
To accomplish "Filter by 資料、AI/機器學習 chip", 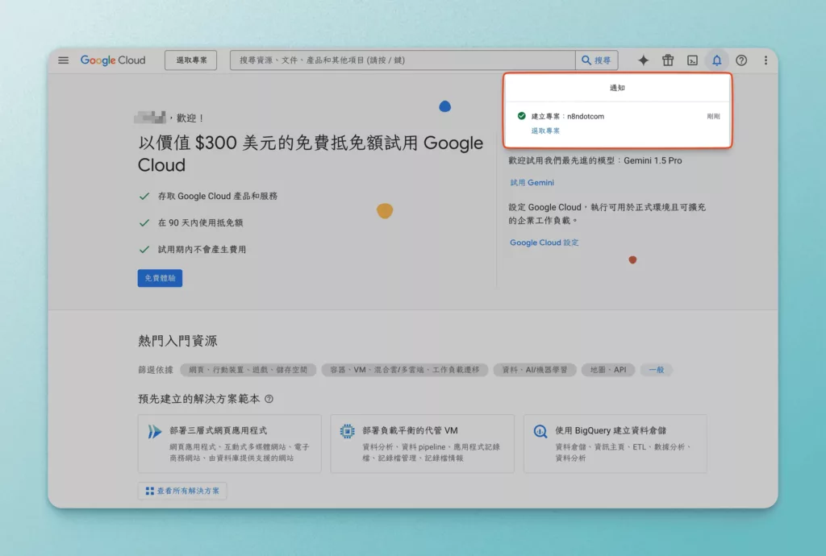I will coord(535,370).
